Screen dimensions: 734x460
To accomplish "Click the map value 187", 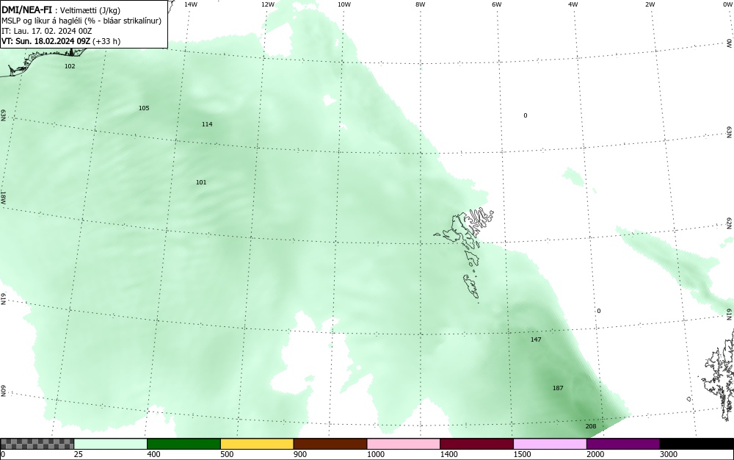I will [x=558, y=388].
